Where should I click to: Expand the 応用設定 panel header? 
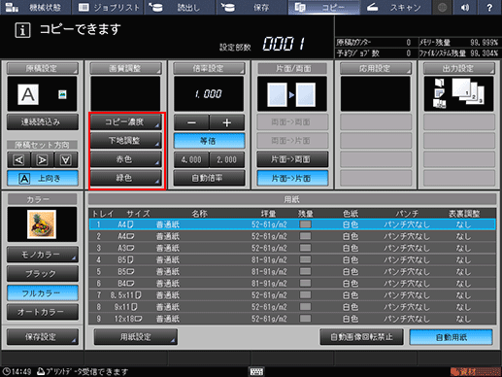click(x=376, y=68)
